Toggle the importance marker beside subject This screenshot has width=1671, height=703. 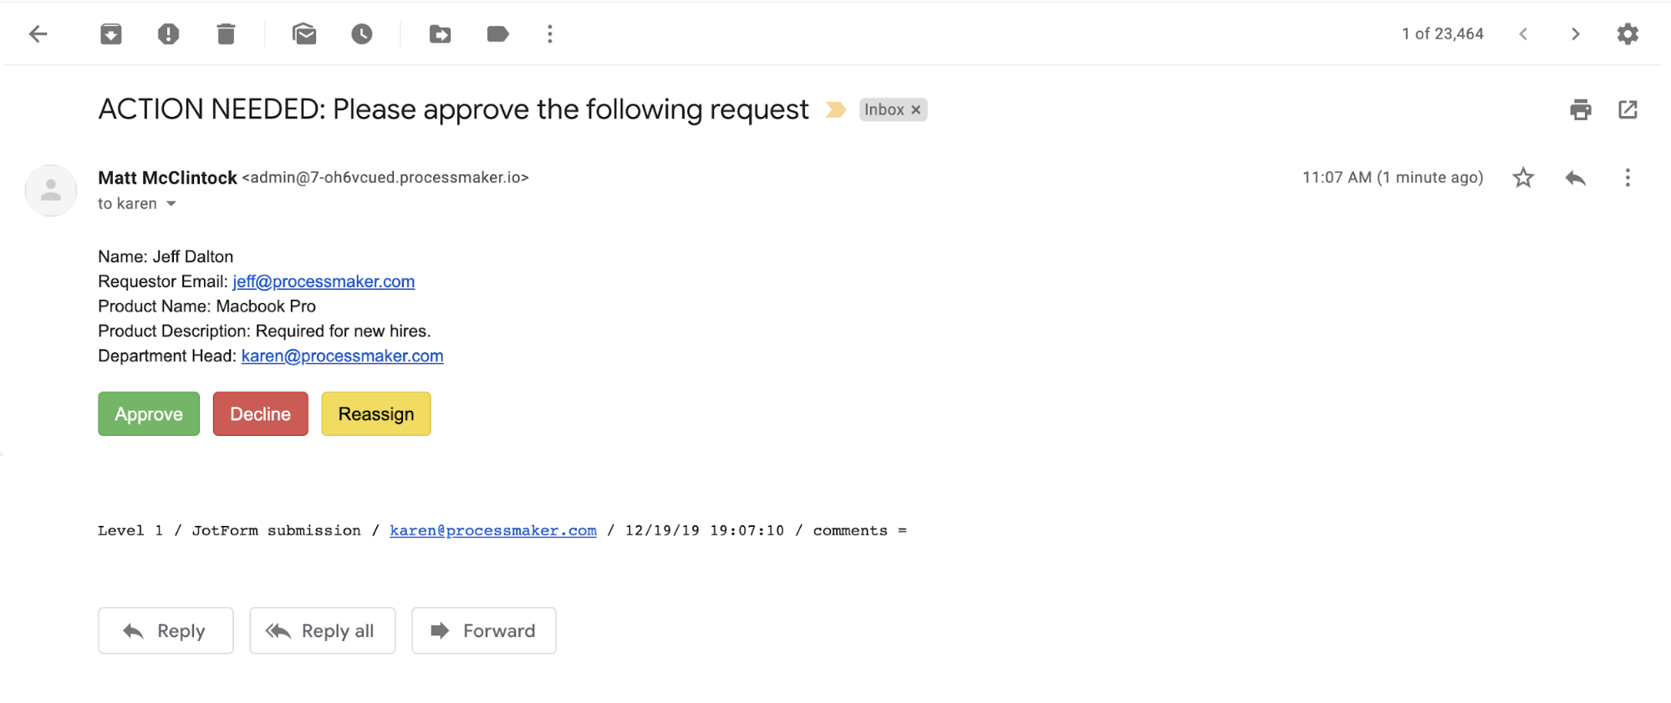coord(835,110)
